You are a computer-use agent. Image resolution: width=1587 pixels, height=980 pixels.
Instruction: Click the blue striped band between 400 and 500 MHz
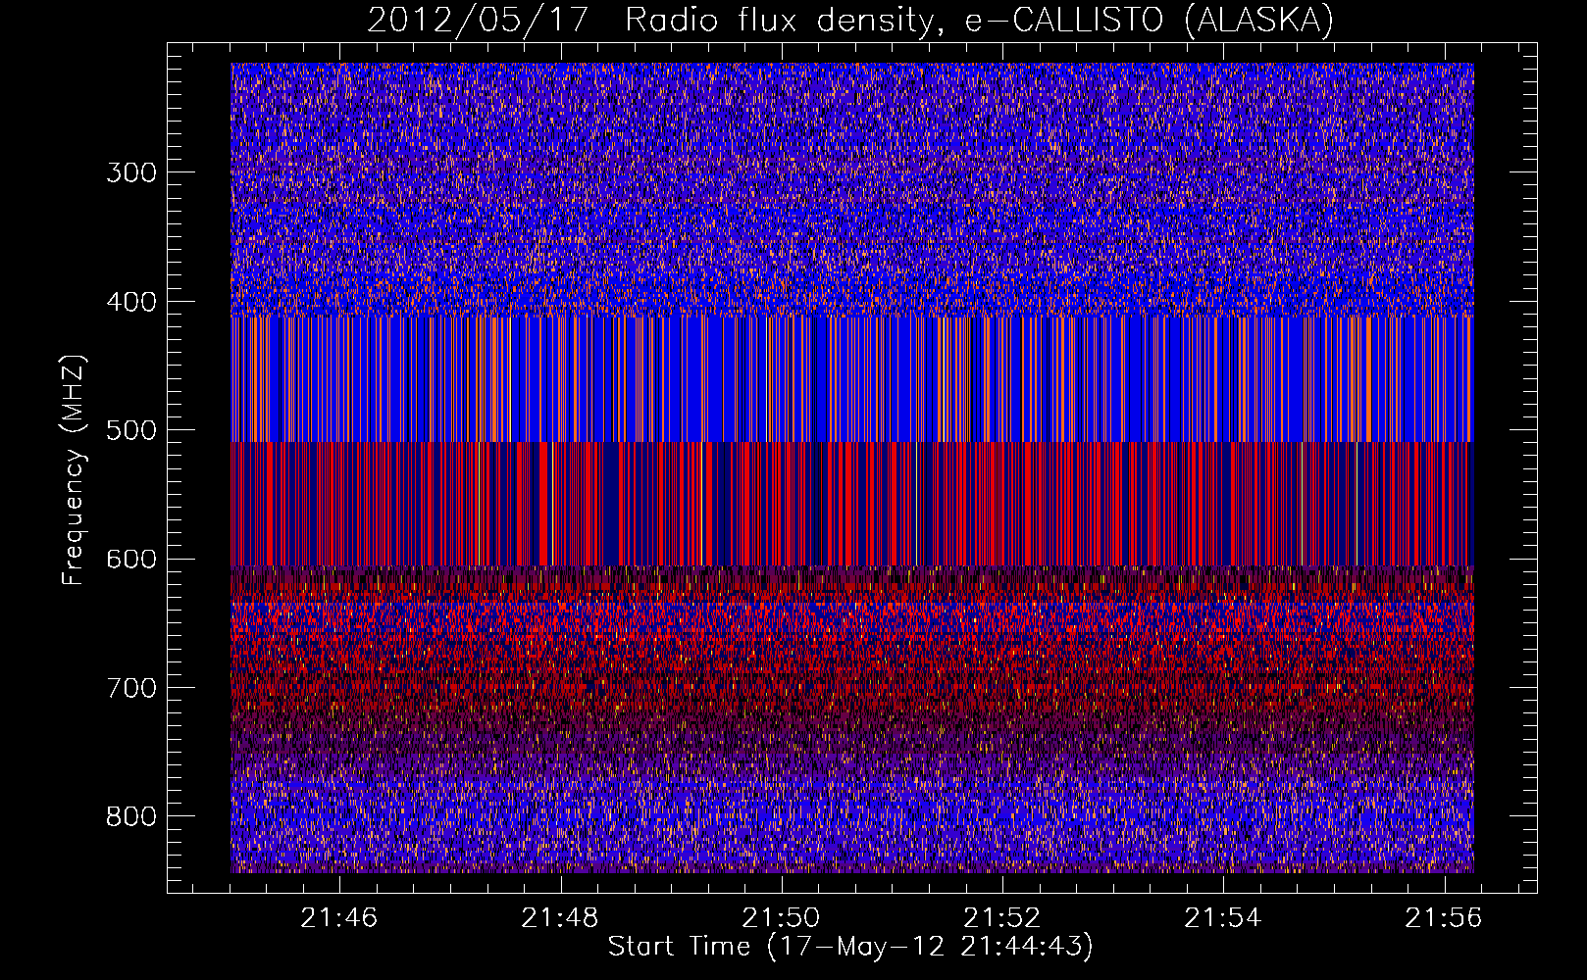(x=852, y=379)
